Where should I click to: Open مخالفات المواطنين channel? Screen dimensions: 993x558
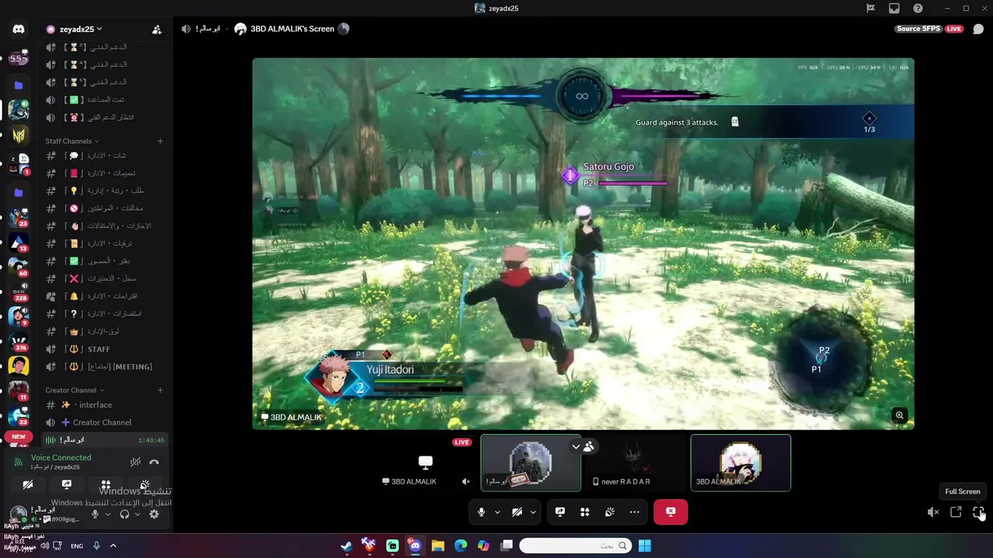106,208
